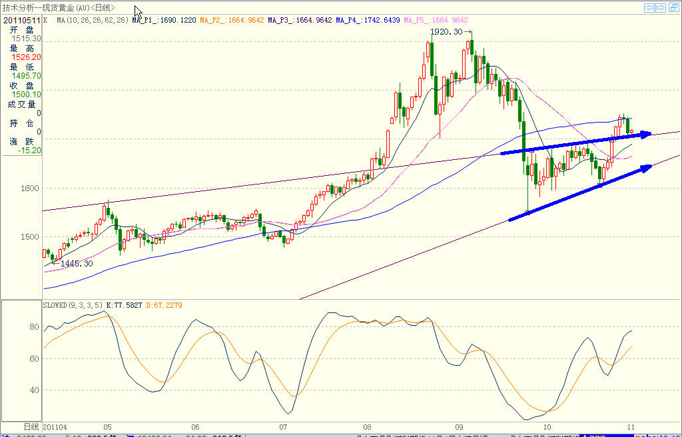Click the right arrow navigation icon
This screenshot has height=437, width=682.
pyautogui.click(x=660, y=8)
